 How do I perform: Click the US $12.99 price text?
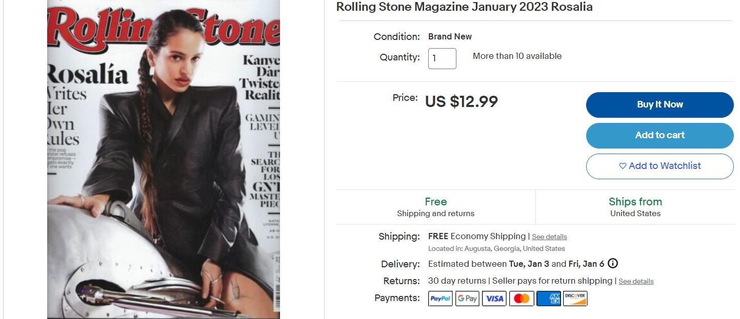click(462, 101)
